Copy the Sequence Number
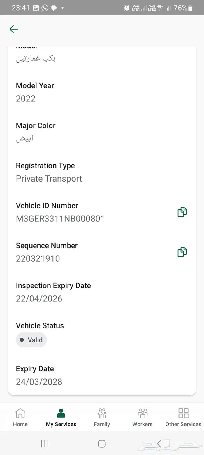The width and height of the screenshot is (204, 455). tap(182, 252)
